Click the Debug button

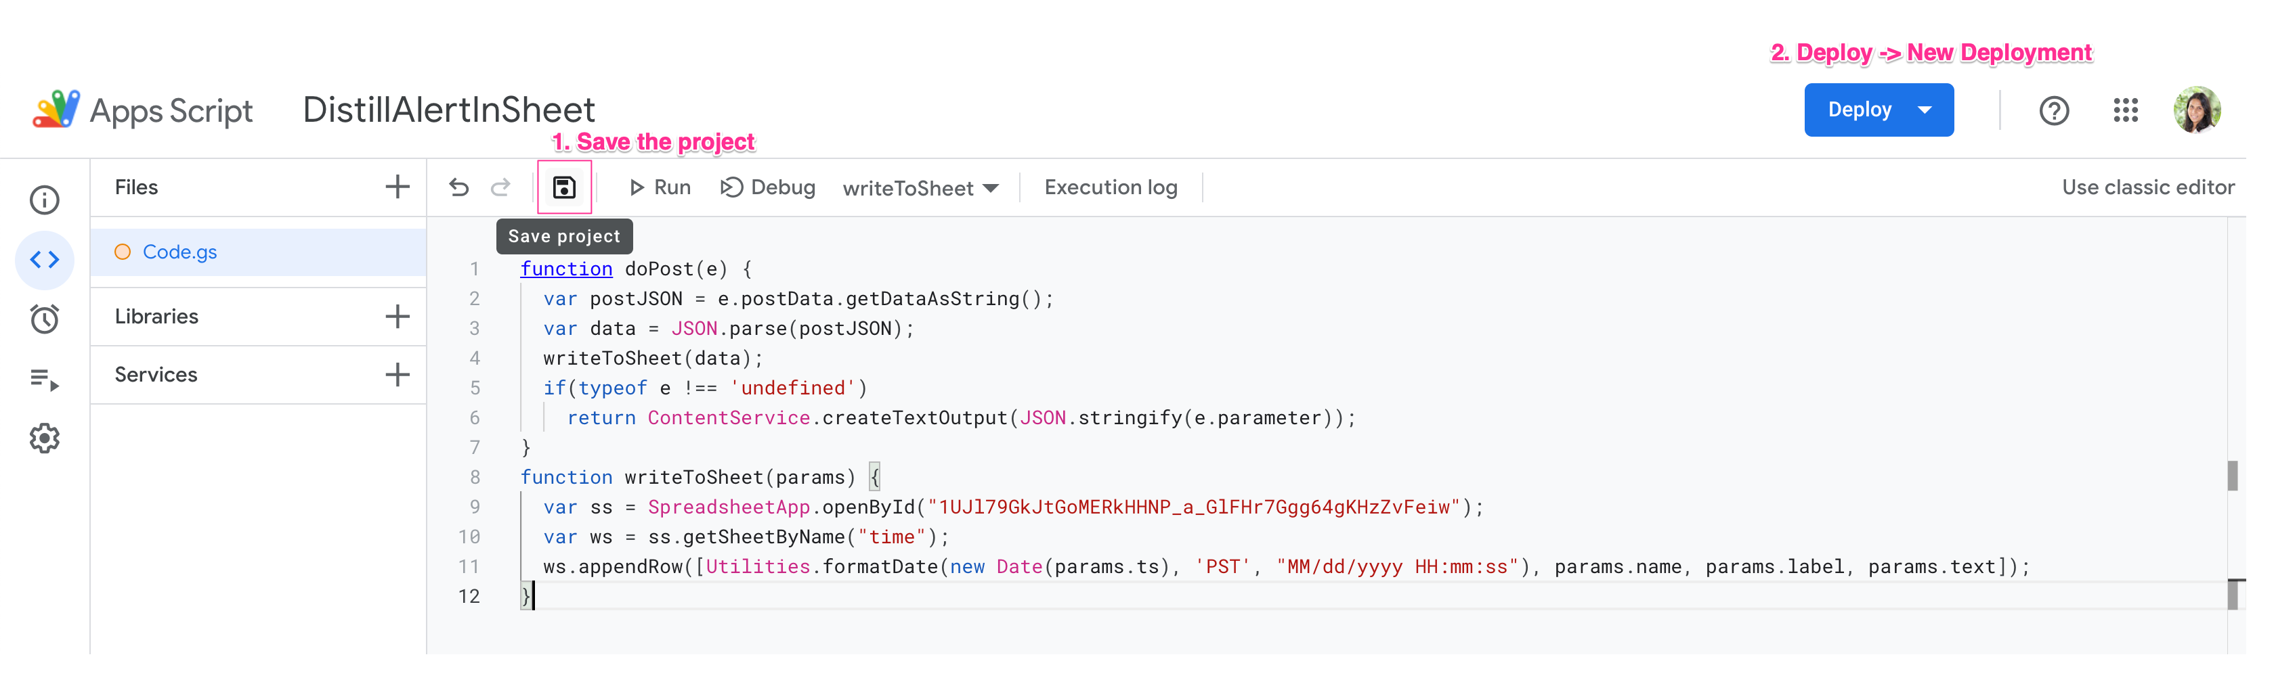tap(767, 187)
